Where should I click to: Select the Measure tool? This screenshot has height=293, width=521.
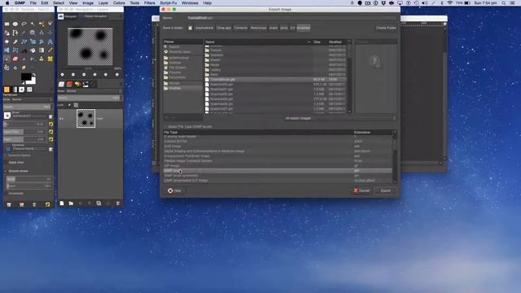tap(42, 33)
